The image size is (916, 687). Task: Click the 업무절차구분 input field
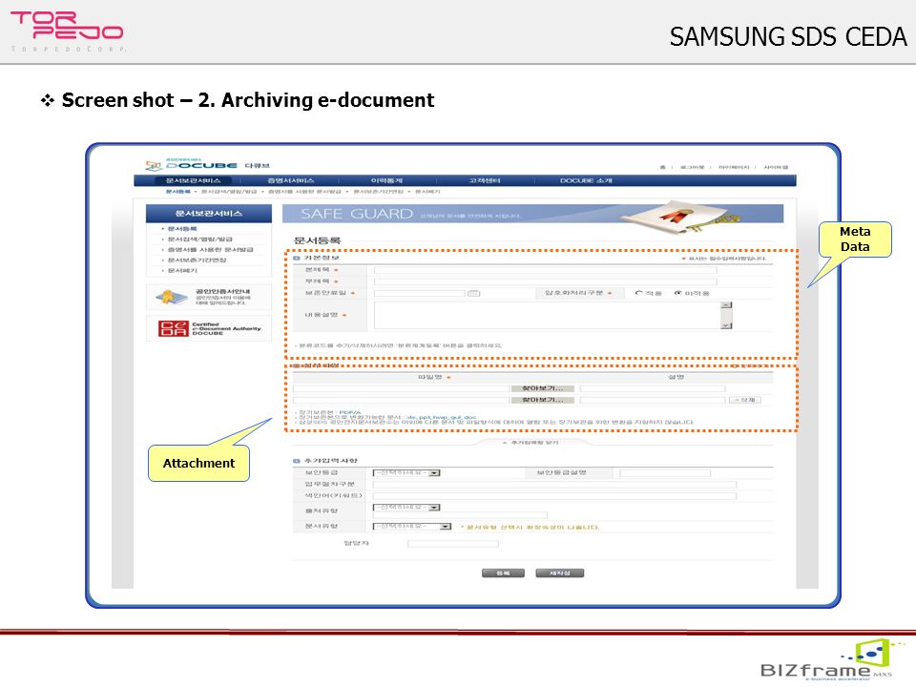coord(554,485)
